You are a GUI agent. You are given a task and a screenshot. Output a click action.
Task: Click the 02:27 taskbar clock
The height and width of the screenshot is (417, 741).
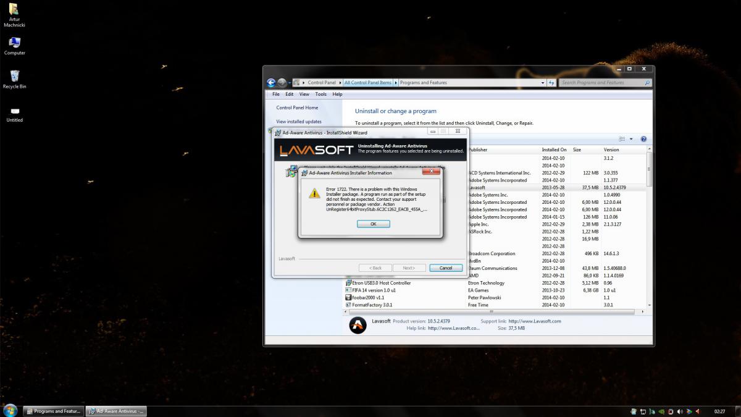(x=719, y=411)
